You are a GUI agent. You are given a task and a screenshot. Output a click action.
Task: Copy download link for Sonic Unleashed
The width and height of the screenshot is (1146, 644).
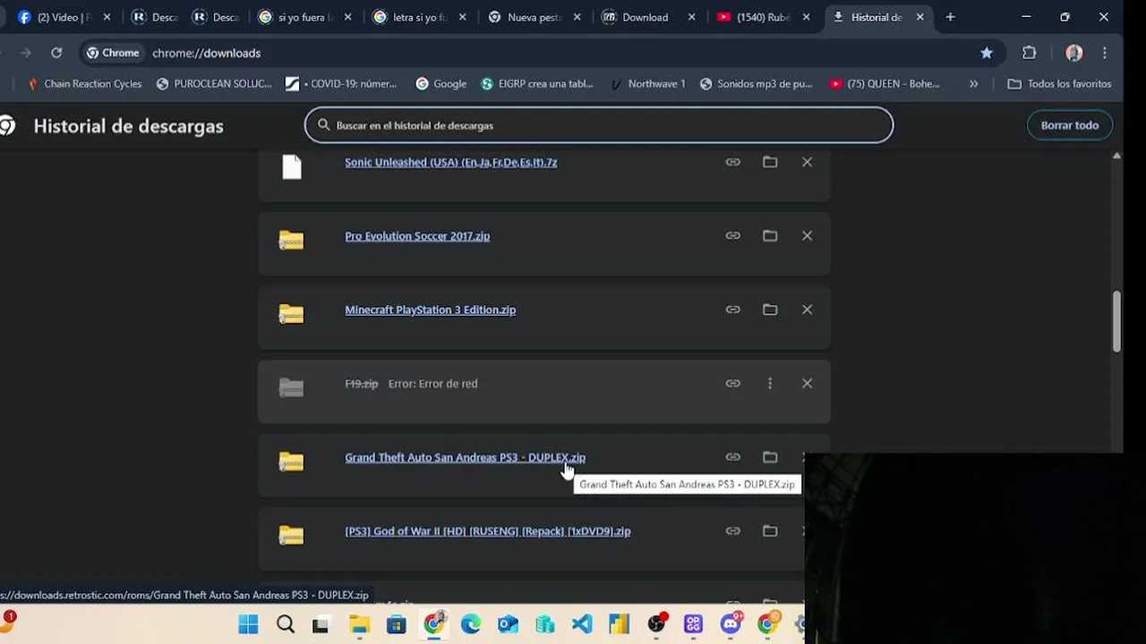click(732, 162)
